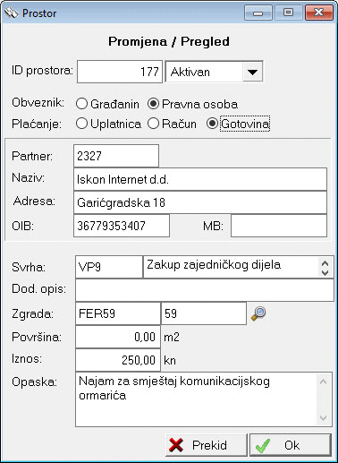Viewport: 338px width, 463px height.
Task: Confirm with the green checkmark Ok button
Action: point(291,445)
